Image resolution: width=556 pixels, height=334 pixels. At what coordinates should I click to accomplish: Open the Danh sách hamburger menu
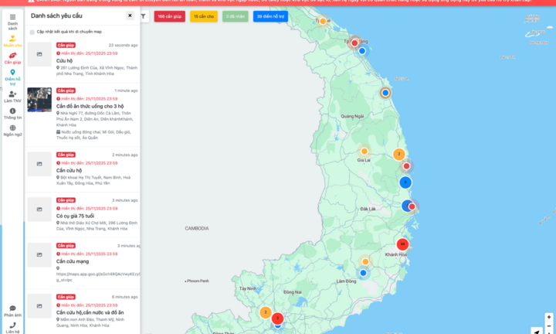pyautogui.click(x=12, y=17)
